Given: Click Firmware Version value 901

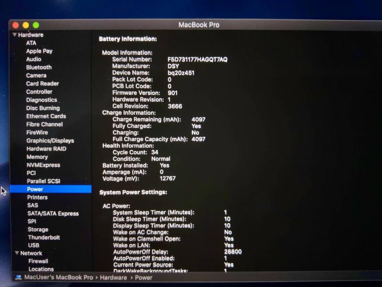Looking at the screenshot, I should (x=172, y=93).
